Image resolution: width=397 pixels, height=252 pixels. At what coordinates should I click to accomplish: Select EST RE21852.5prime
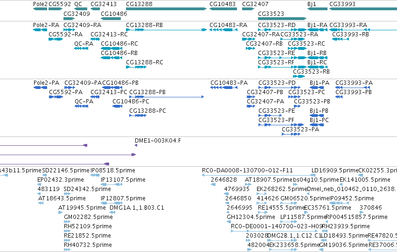(67, 241)
